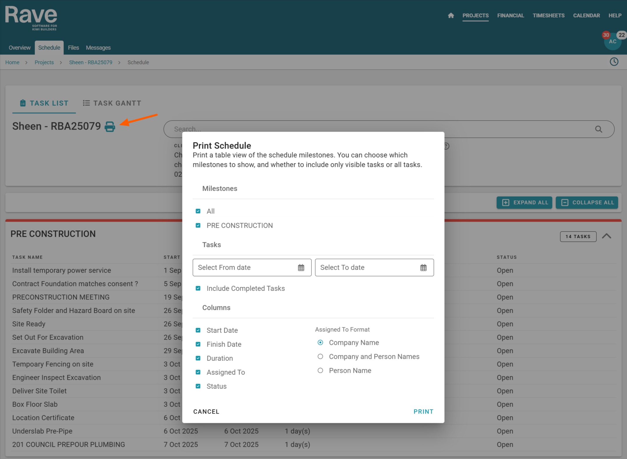
Task: Uncheck the Duration column checkbox
Action: tap(198, 358)
